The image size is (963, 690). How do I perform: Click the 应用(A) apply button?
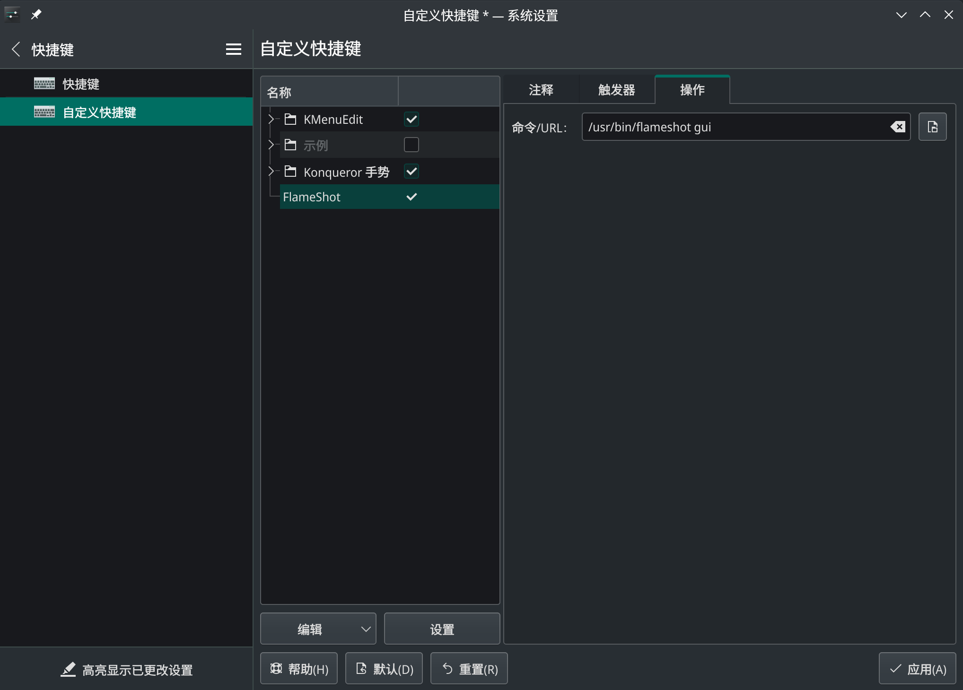tap(917, 669)
